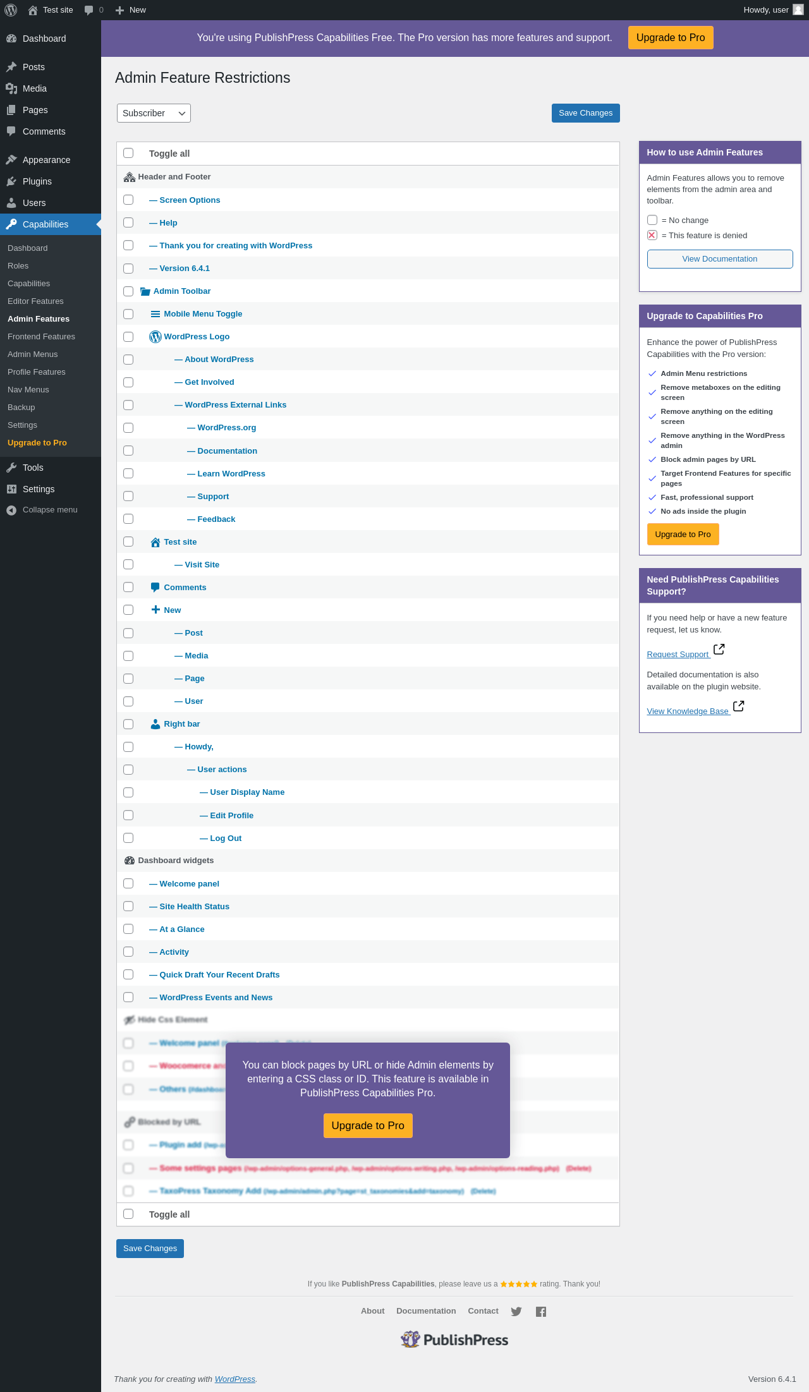Image resolution: width=809 pixels, height=1392 pixels.
Task: Click Request Support link
Action: (x=678, y=655)
